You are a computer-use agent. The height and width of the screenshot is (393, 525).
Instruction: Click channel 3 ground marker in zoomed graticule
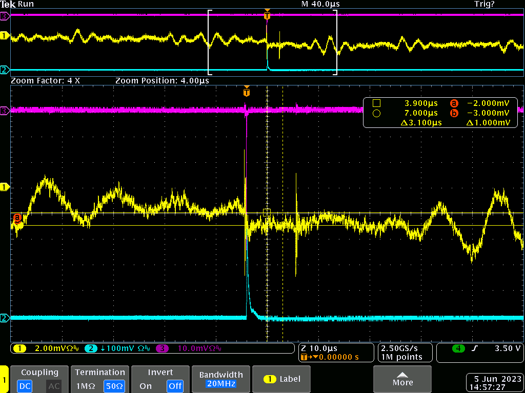point(5,110)
